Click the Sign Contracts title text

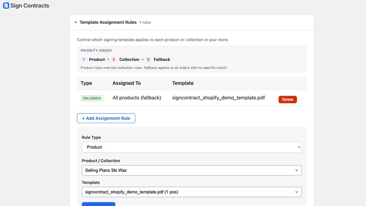pyautogui.click(x=30, y=5)
